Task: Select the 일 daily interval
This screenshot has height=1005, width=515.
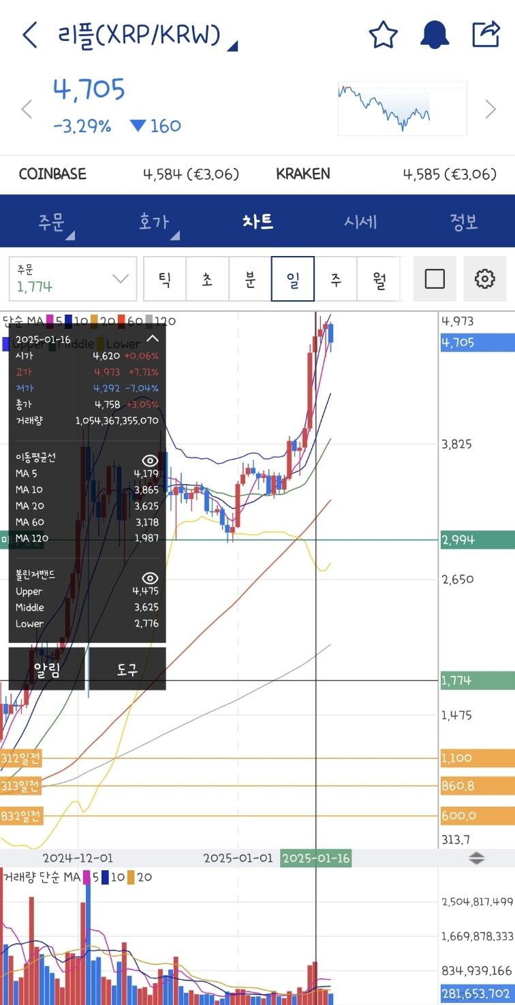Action: click(x=293, y=278)
